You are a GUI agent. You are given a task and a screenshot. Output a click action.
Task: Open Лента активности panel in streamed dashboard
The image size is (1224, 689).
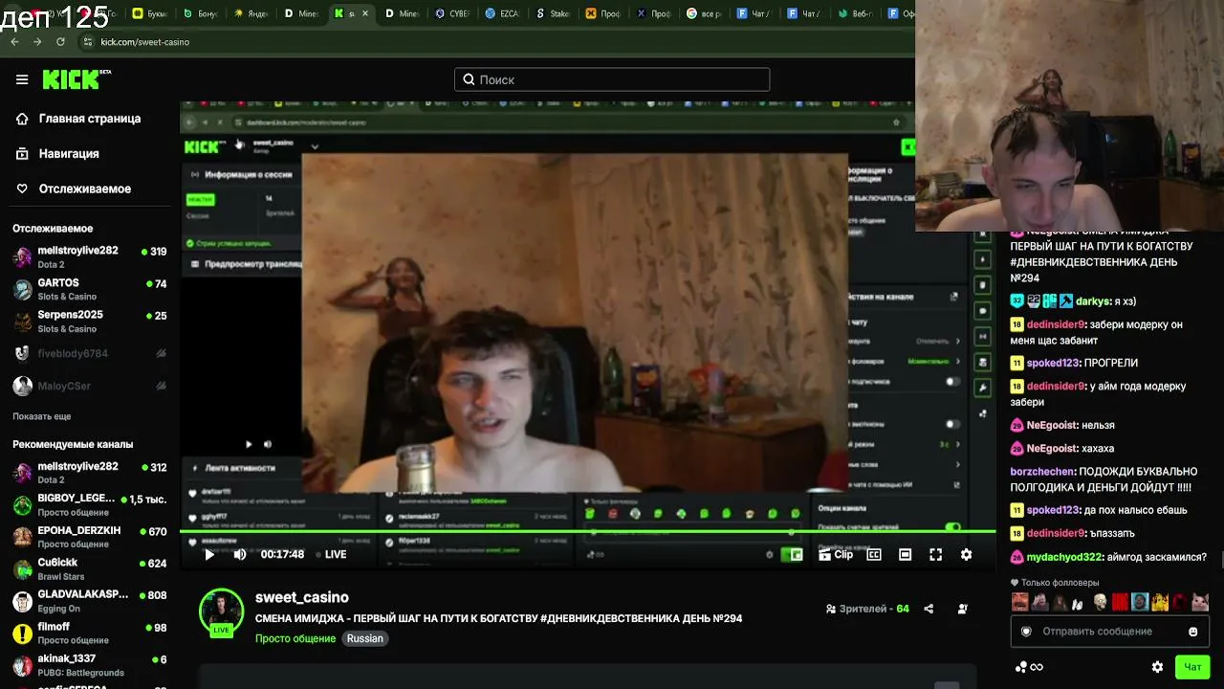(x=239, y=468)
